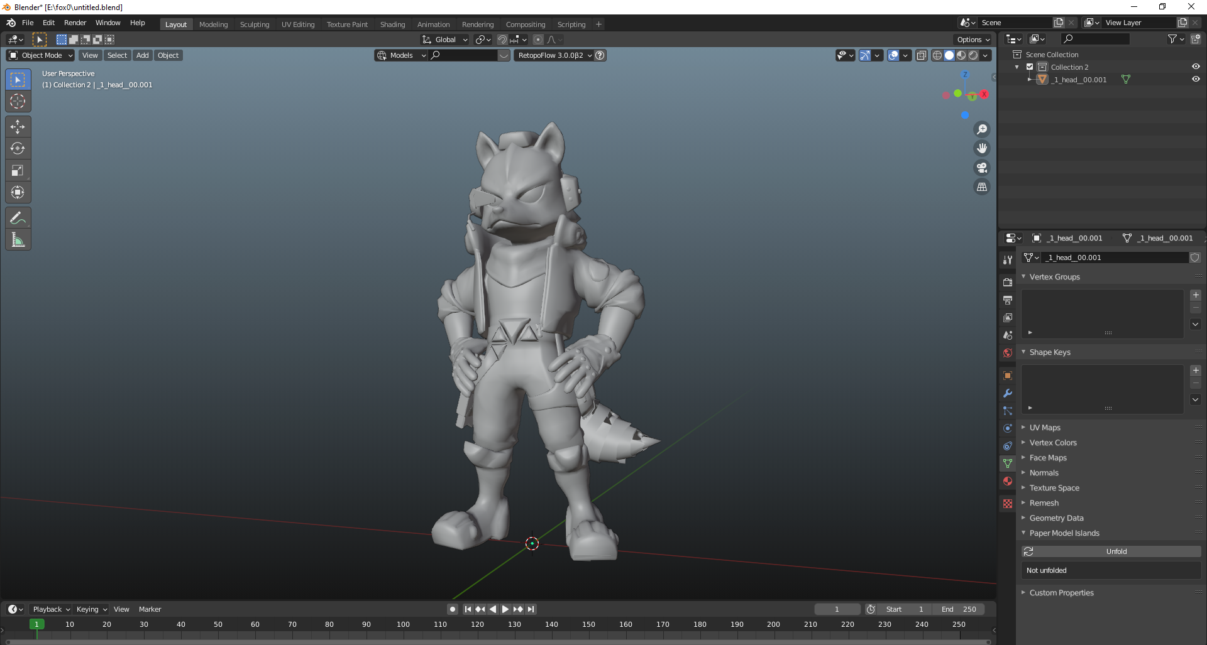Expand UV Maps panel
This screenshot has width=1207, height=645.
(1045, 428)
